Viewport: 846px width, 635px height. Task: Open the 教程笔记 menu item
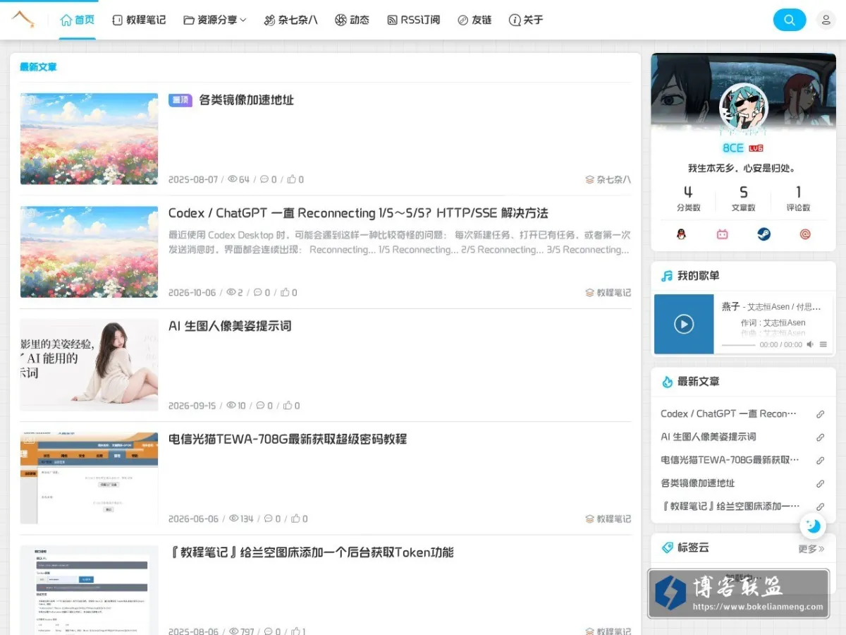[139, 20]
